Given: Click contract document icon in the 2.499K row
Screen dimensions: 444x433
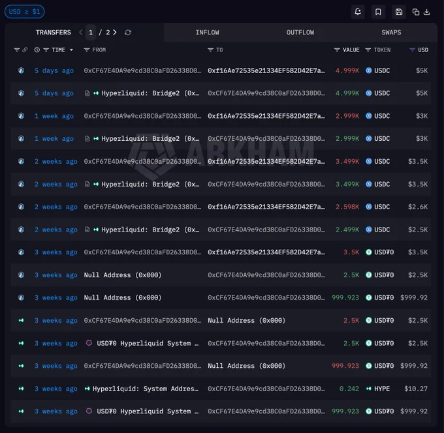Looking at the screenshot, I should click(87, 230).
